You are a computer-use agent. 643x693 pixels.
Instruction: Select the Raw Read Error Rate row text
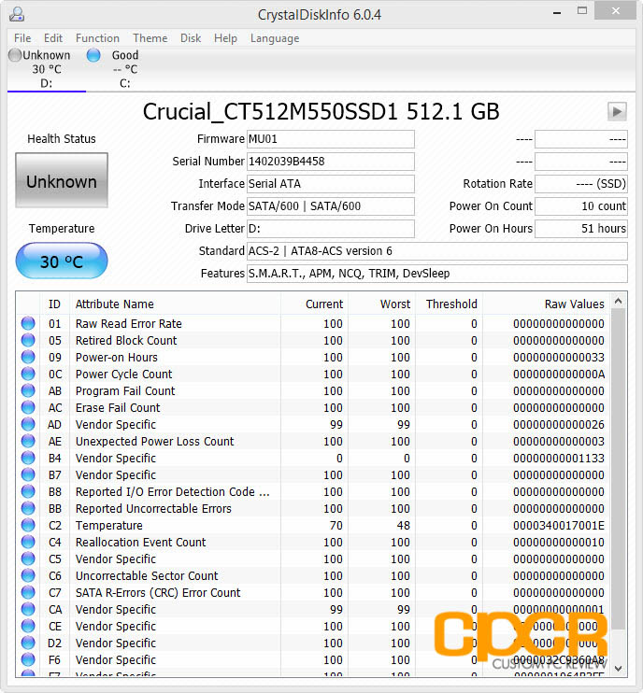click(129, 323)
